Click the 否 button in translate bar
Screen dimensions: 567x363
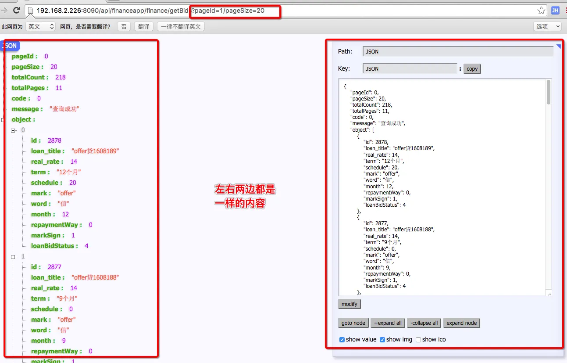click(x=124, y=26)
